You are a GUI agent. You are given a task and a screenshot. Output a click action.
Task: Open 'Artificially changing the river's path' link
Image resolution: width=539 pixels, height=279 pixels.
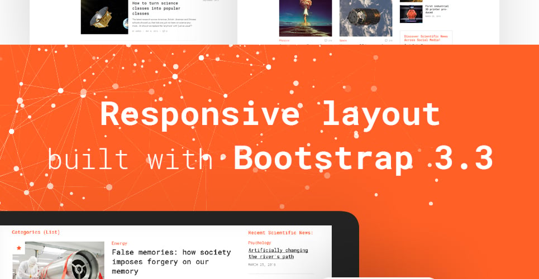point(278,253)
